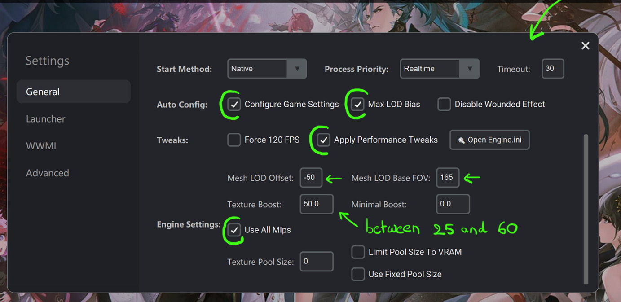Toggle Apply Performance Tweaks checkbox
This screenshot has height=302, width=621.
pos(323,140)
